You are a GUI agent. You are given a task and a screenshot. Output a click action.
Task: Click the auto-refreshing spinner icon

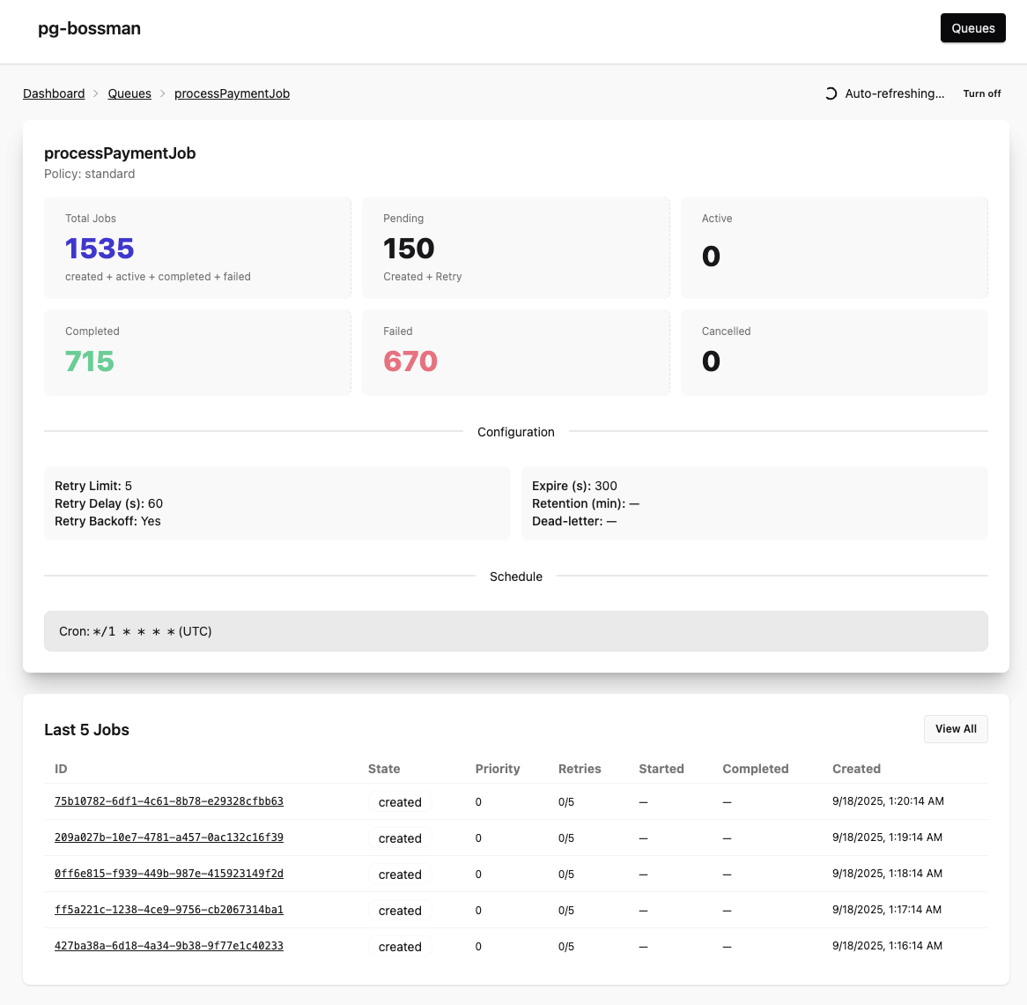pyautogui.click(x=831, y=93)
